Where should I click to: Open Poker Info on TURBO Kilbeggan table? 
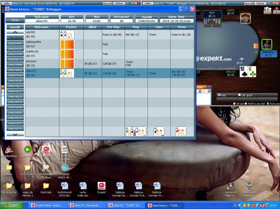pyautogui.click(x=249, y=3)
